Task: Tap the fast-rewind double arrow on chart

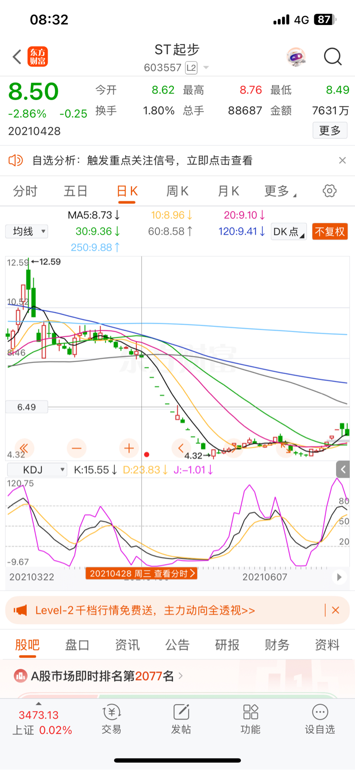Action: pyautogui.click(x=24, y=448)
